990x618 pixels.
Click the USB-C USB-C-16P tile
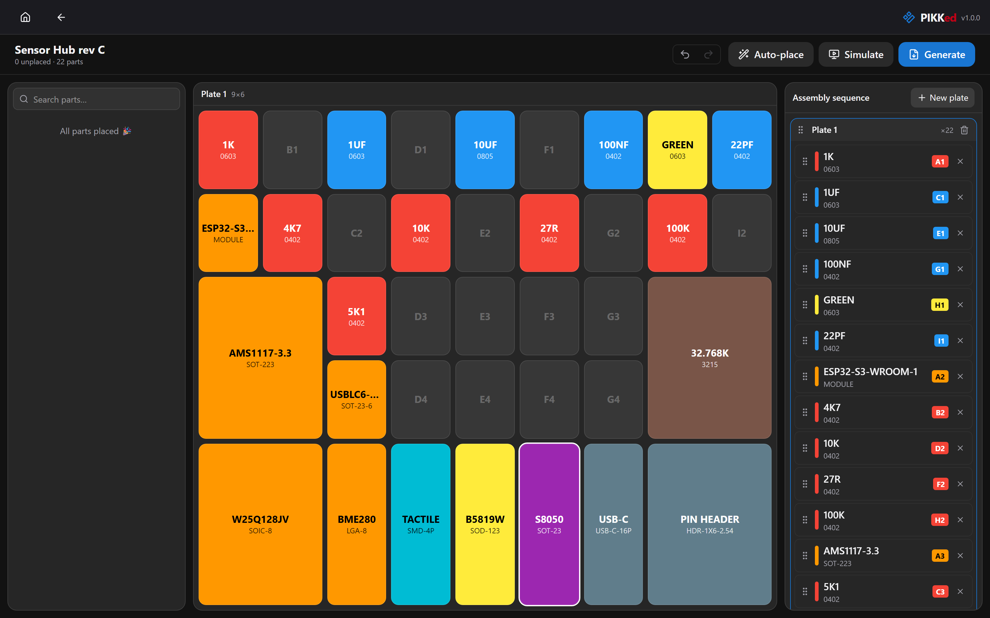tap(613, 524)
